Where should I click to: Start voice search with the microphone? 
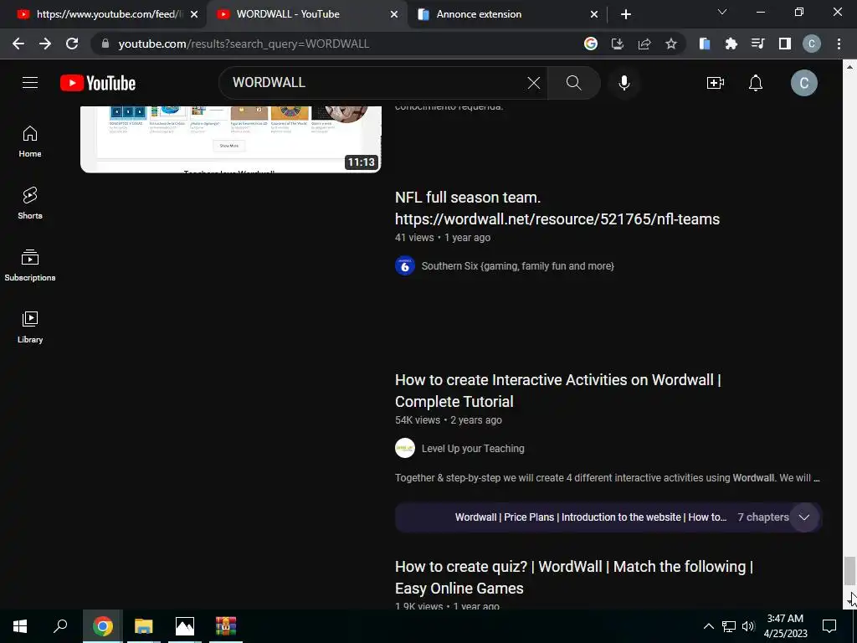click(624, 83)
